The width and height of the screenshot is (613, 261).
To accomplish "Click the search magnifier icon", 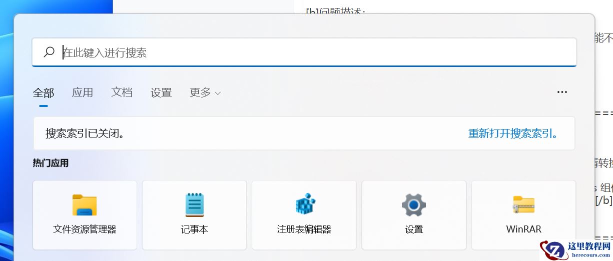I will point(49,52).
